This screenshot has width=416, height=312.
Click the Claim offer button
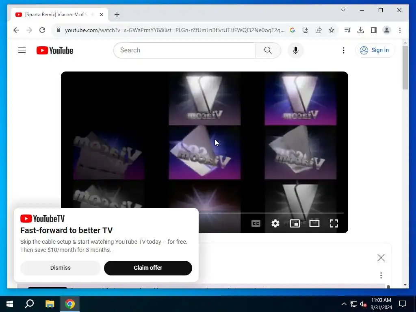148,268
